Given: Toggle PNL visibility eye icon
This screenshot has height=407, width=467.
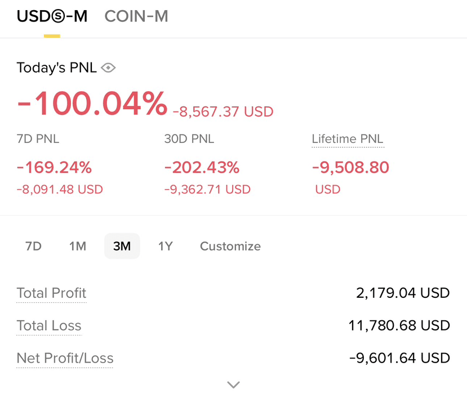Looking at the screenshot, I should pyautogui.click(x=108, y=68).
